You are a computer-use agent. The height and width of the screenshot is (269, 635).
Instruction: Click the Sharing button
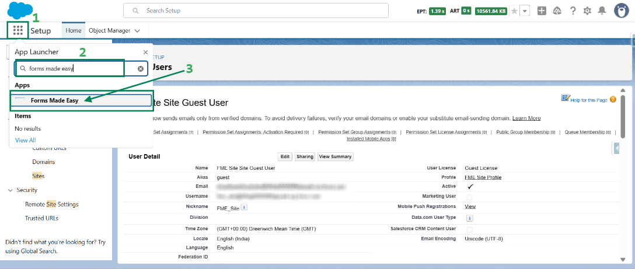pyautogui.click(x=305, y=157)
